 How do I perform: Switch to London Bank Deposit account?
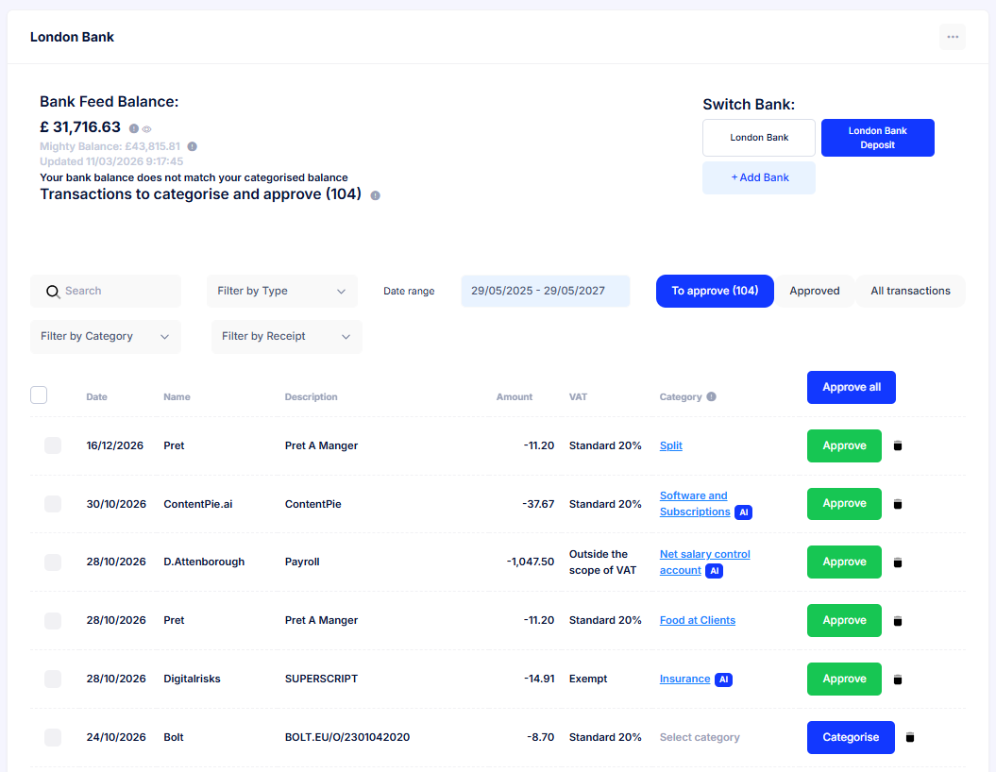pyautogui.click(x=877, y=138)
